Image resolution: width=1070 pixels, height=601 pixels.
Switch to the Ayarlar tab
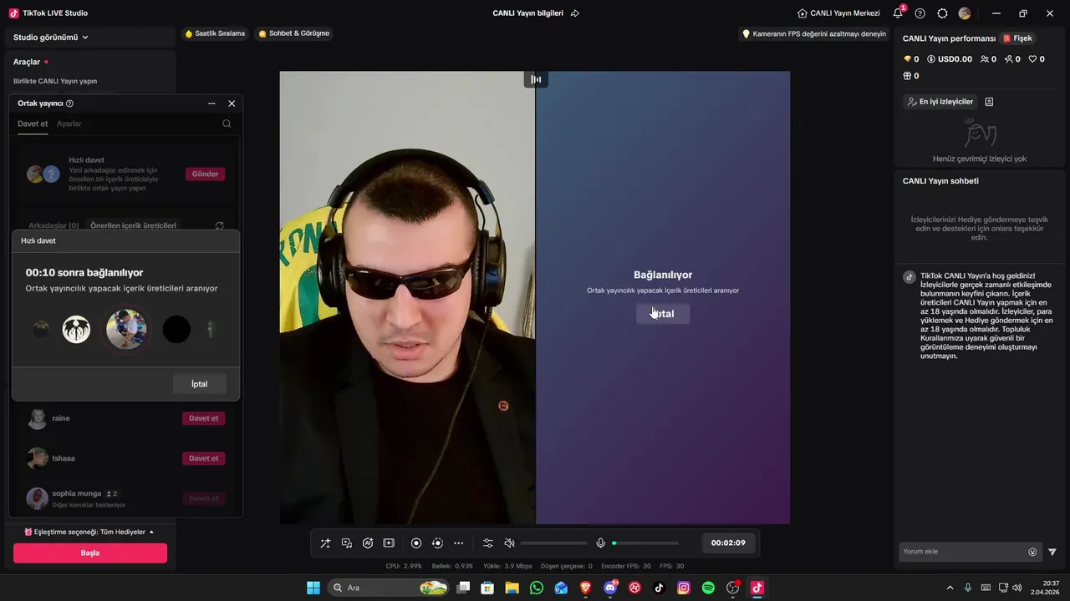pos(69,124)
